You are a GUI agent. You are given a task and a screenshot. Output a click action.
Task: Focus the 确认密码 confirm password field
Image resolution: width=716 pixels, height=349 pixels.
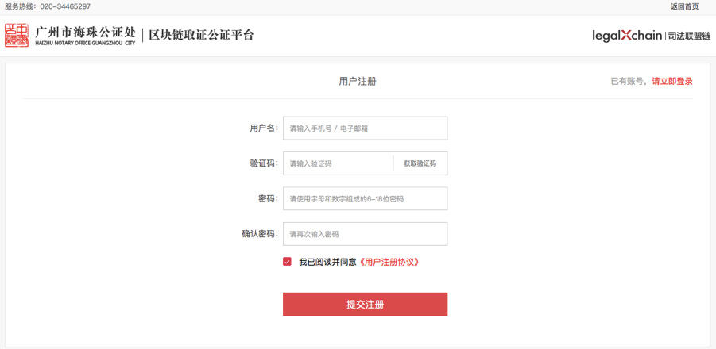pyautogui.click(x=366, y=234)
